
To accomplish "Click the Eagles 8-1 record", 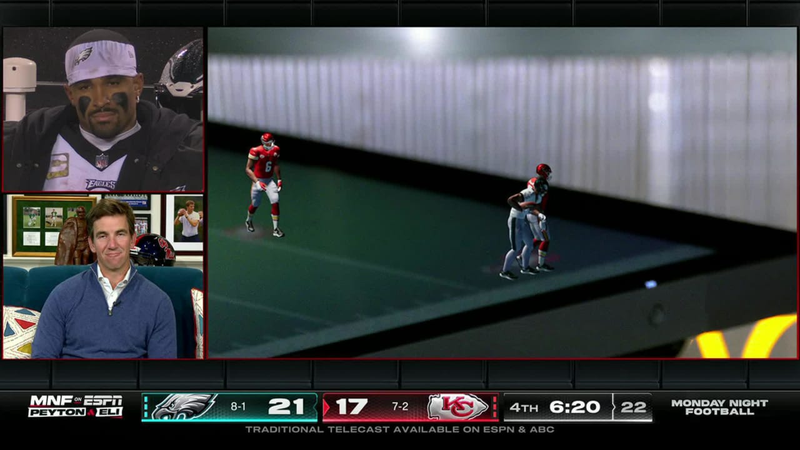I will pyautogui.click(x=238, y=407).
